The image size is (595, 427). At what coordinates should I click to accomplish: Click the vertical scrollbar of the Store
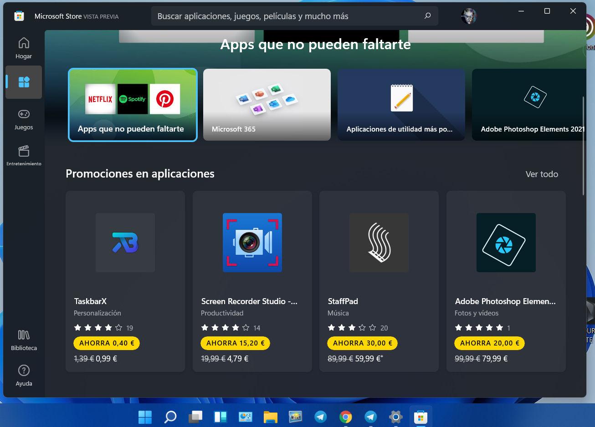[583, 146]
